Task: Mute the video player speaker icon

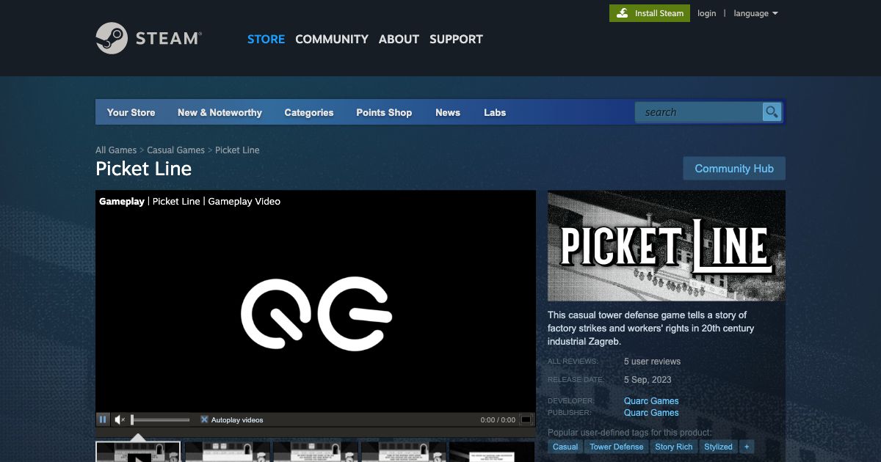Action: click(120, 419)
